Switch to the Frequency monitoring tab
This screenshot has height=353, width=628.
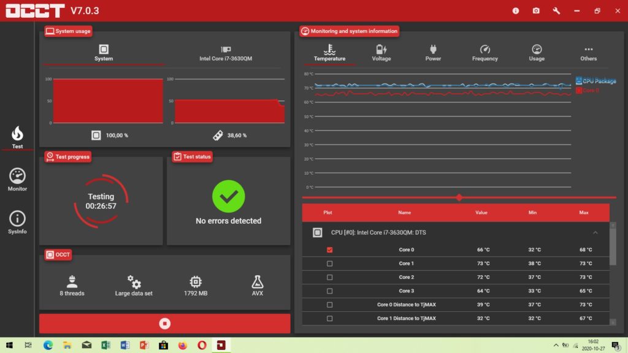tap(484, 53)
